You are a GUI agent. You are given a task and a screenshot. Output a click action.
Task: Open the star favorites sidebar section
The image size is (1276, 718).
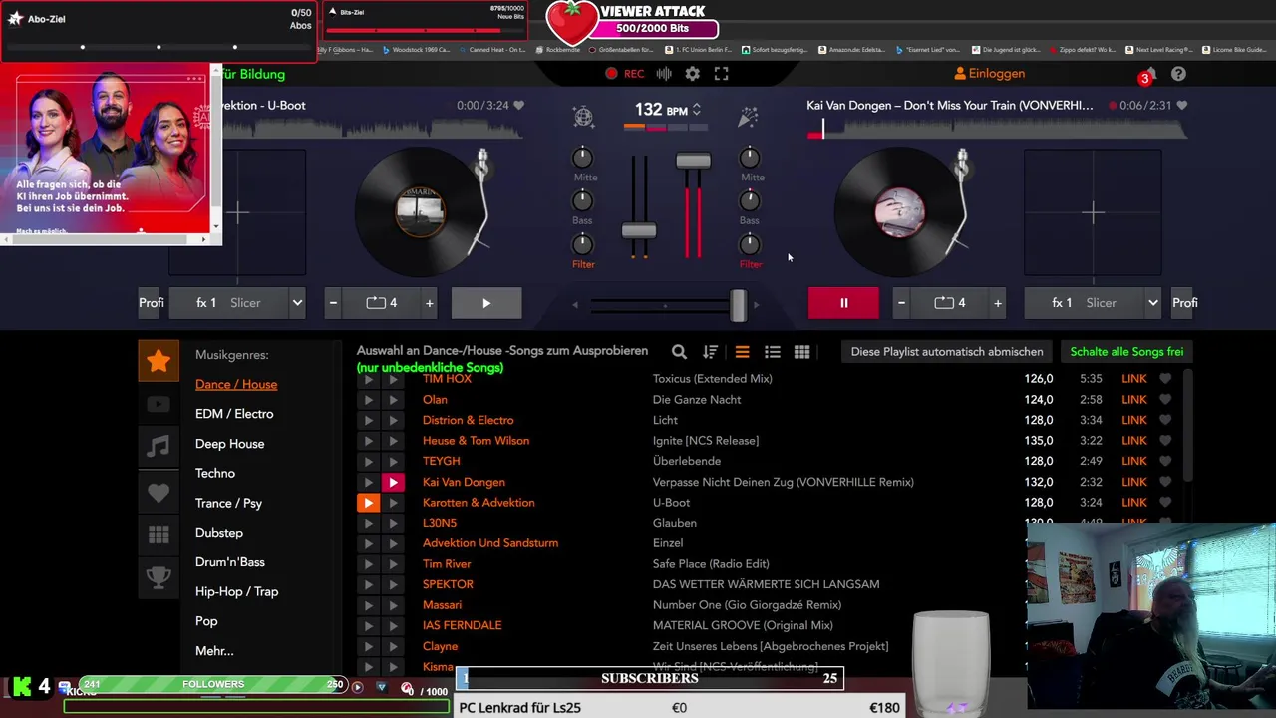159,361
